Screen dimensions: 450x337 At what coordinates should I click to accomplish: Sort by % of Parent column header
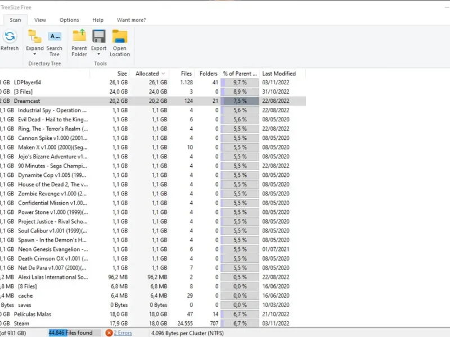(240, 74)
